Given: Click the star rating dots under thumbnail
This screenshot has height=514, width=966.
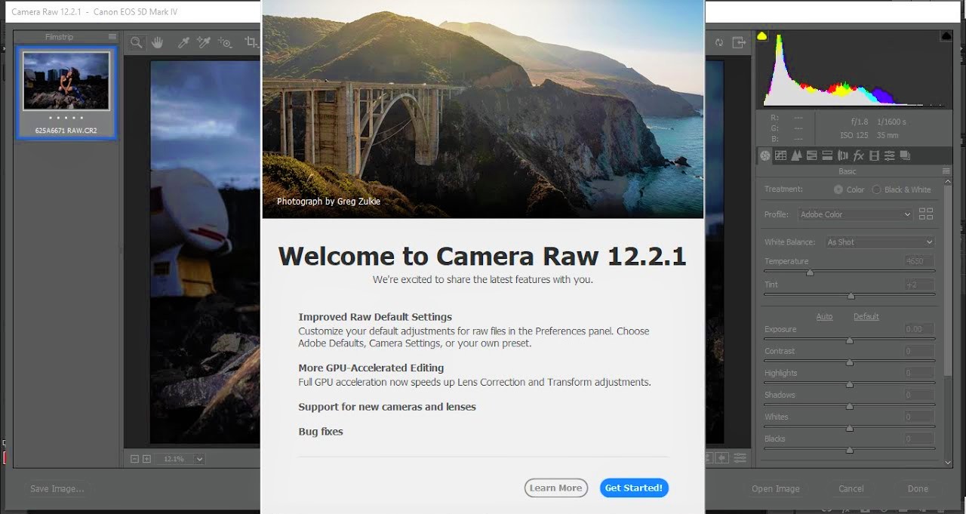Looking at the screenshot, I should click(x=66, y=118).
